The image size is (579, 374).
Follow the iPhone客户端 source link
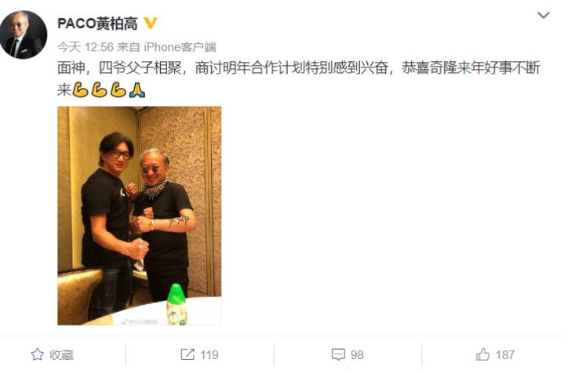(180, 47)
